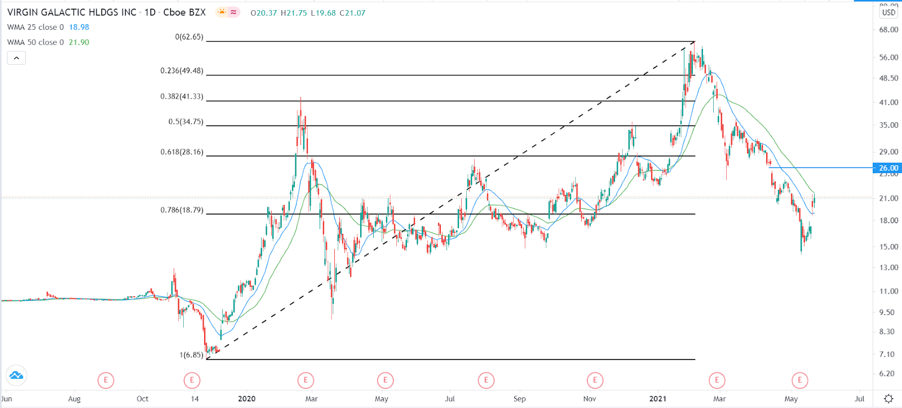
Task: Select the 0.236(49.48) Fibonacci level label
Action: click(x=182, y=70)
